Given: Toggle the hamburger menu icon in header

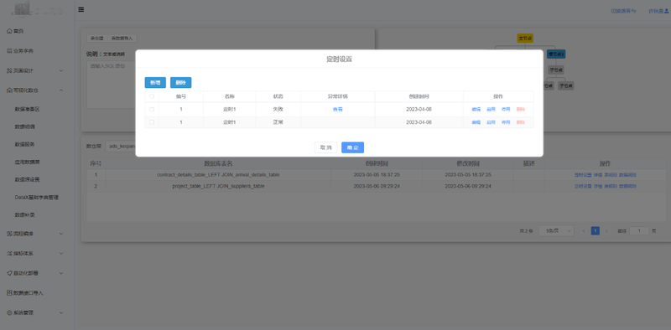Looking at the screenshot, I should click(81, 10).
